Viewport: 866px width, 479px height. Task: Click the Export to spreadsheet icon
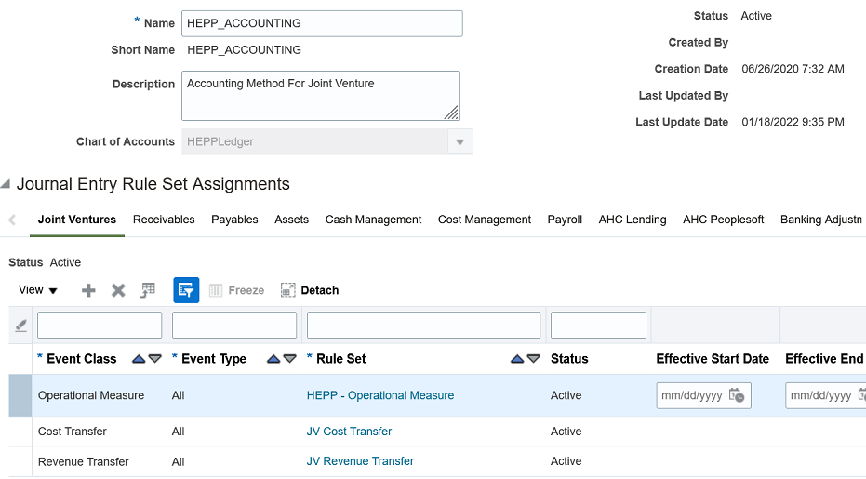pyautogui.click(x=148, y=290)
